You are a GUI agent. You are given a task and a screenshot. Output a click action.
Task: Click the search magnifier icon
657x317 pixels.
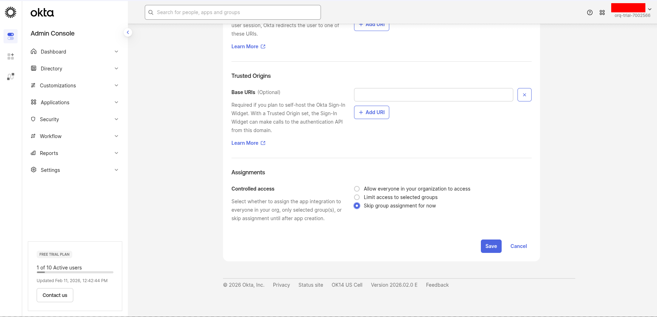pos(151,12)
